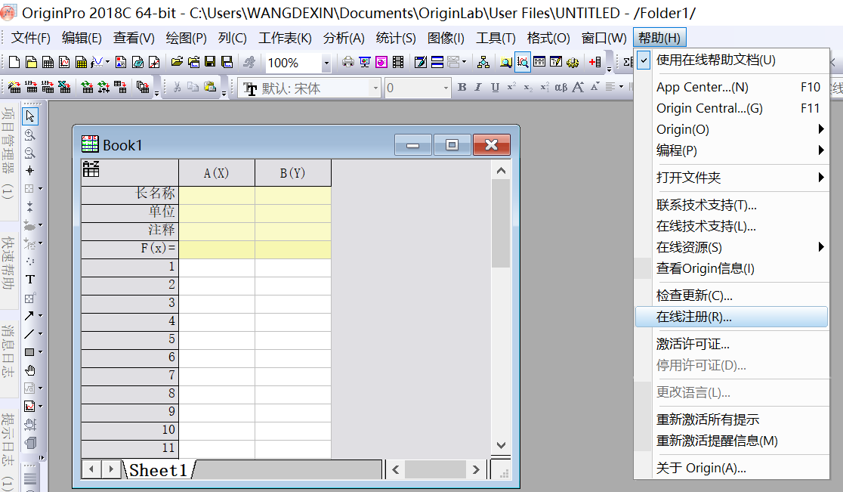
Task: Click the New Matrix toolbar icon
Action: 81,63
